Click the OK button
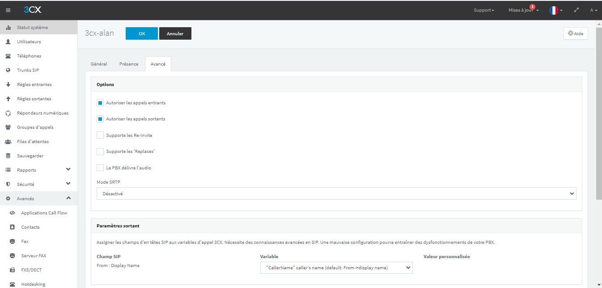The width and height of the screenshot is (602, 288). coord(142,33)
